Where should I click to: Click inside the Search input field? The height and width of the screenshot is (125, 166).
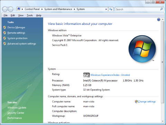click(137, 9)
